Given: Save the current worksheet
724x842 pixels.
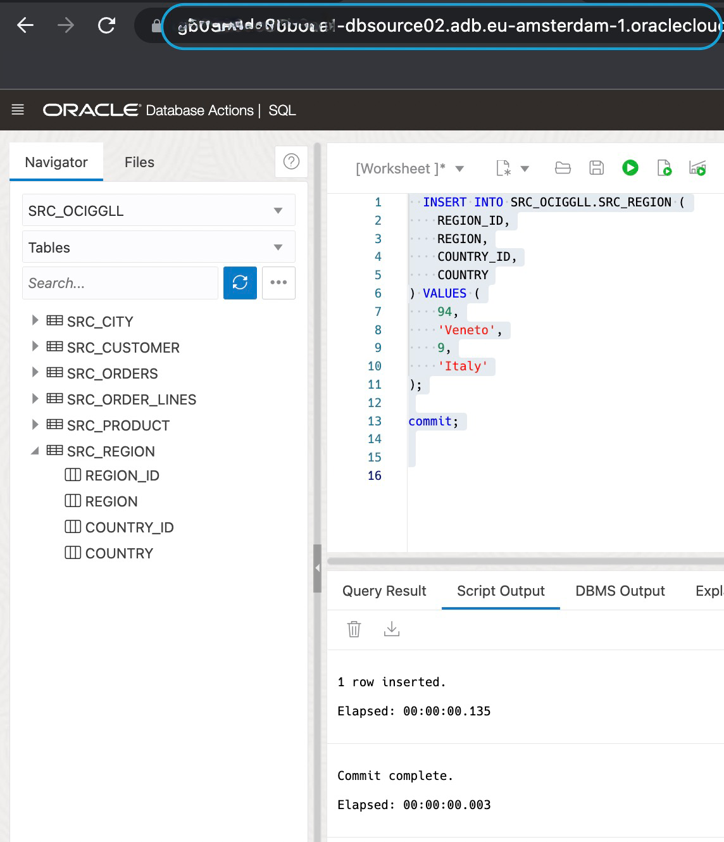Looking at the screenshot, I should (596, 167).
